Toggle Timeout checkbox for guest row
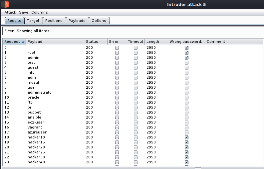Viewport: 264px width, 169px height. click(135, 67)
